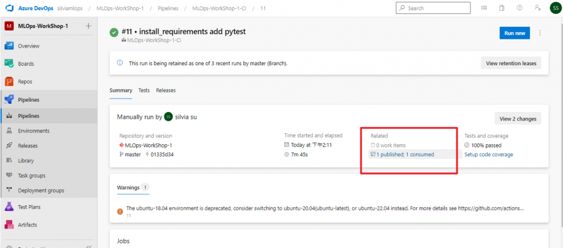
Task: Switch to the Tests tab
Action: pos(144,90)
